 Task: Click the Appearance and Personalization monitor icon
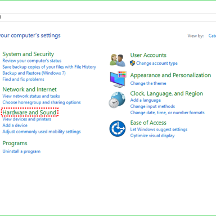point(118,79)
